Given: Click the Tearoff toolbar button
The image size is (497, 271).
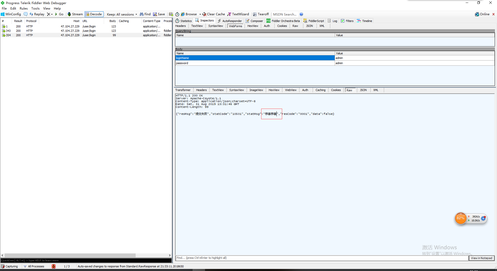Looking at the screenshot, I should [x=261, y=14].
